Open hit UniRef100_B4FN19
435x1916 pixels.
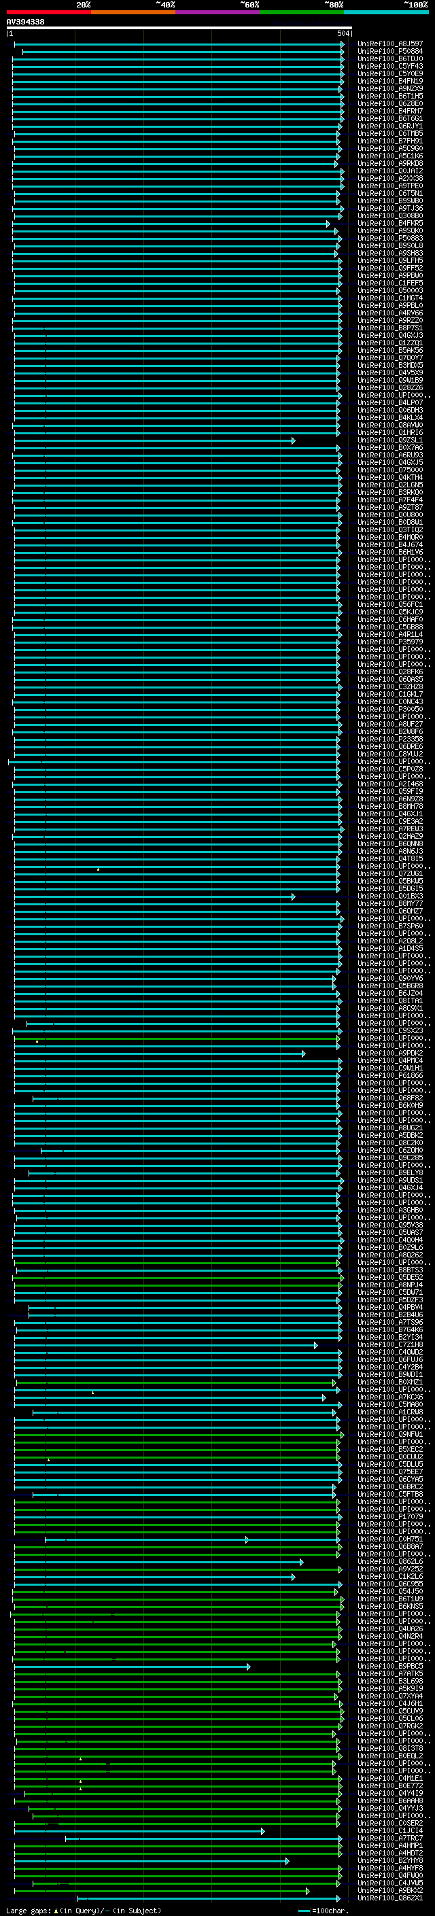pyautogui.click(x=390, y=81)
